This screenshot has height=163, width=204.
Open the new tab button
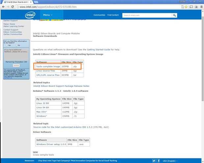click(36, 2)
